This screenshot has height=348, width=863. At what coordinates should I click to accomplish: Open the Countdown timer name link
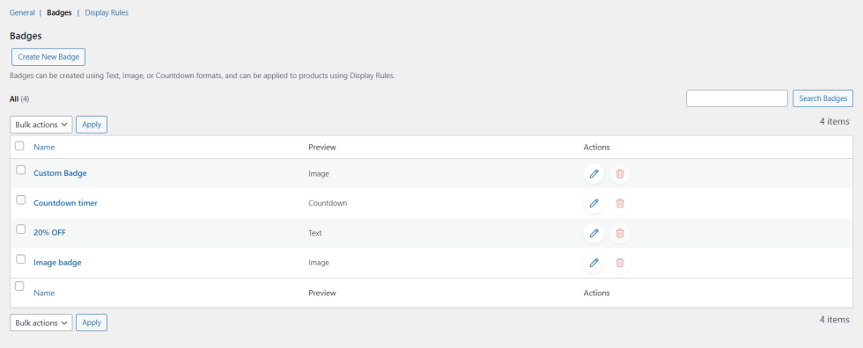[x=65, y=202]
